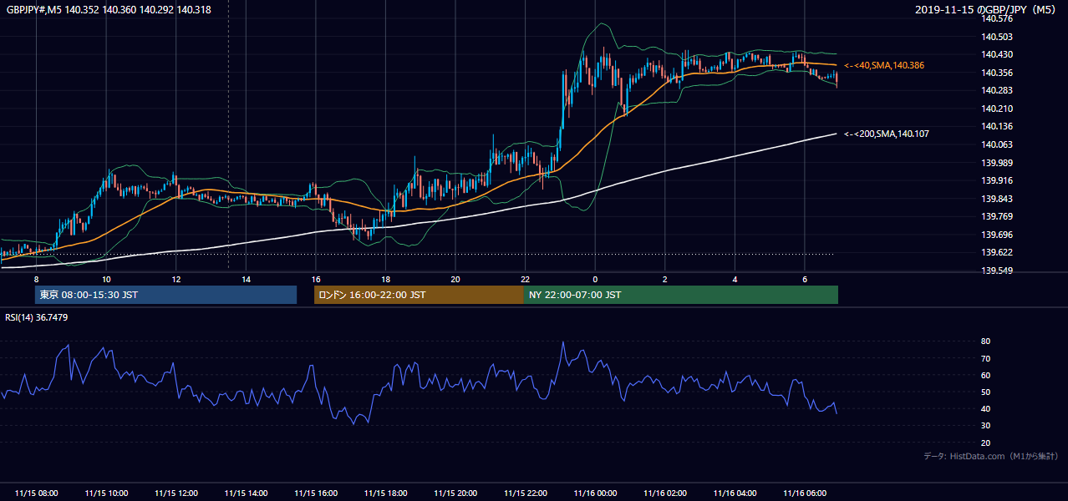Click RSI scale value 60
The image size is (1068, 501).
pos(986,375)
